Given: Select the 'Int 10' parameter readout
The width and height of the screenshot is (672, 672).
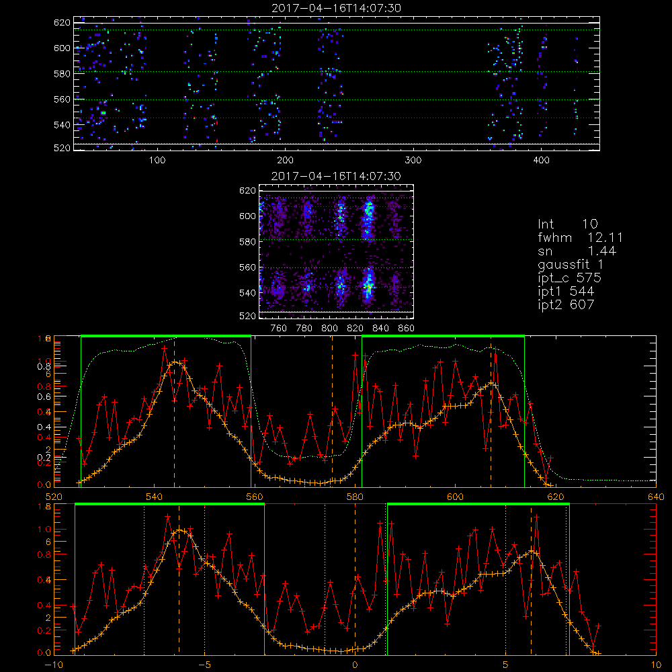Looking at the screenshot, I should 568,224.
